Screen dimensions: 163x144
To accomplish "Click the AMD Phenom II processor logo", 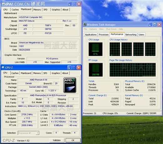I will click(70, 85).
